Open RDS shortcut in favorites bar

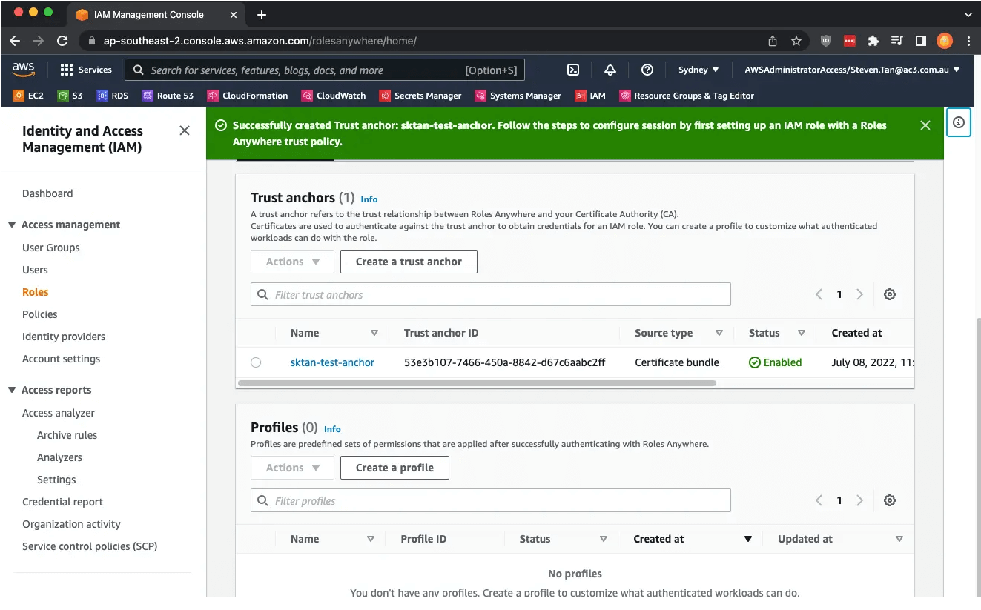[x=113, y=96]
